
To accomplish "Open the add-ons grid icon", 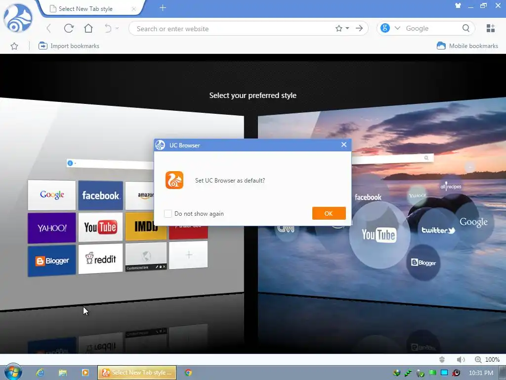I will pyautogui.click(x=491, y=28).
